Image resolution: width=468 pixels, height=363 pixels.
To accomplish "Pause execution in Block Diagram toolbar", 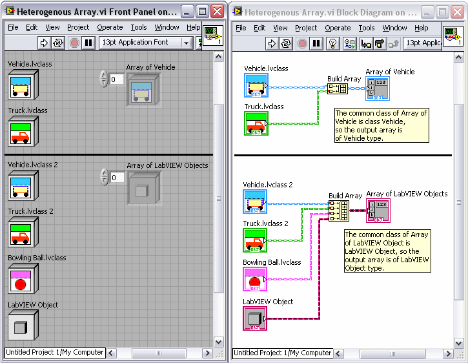I will coord(316,44).
